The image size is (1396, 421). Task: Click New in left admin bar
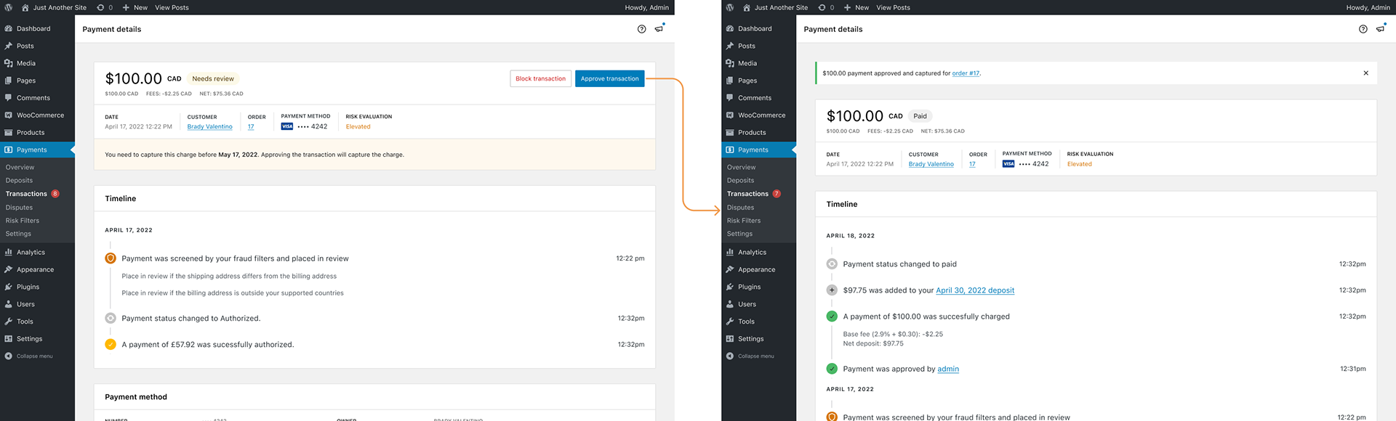click(x=135, y=7)
